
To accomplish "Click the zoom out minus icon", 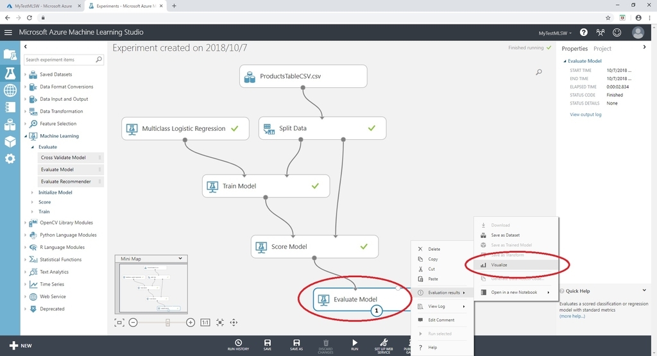I will pyautogui.click(x=133, y=323).
